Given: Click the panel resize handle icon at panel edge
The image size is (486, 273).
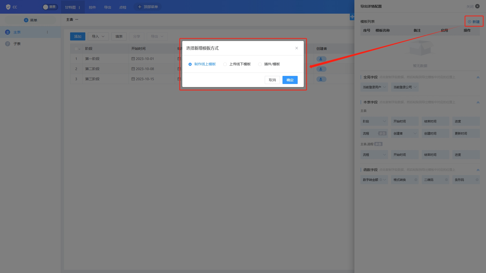Looking at the screenshot, I should point(352,17).
